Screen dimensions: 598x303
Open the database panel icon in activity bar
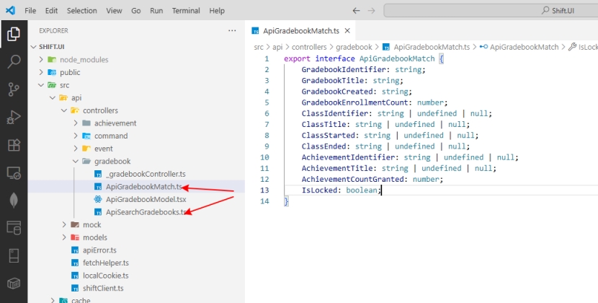click(x=14, y=228)
